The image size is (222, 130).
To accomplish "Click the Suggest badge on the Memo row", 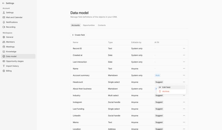I will pyautogui.click(x=159, y=122).
